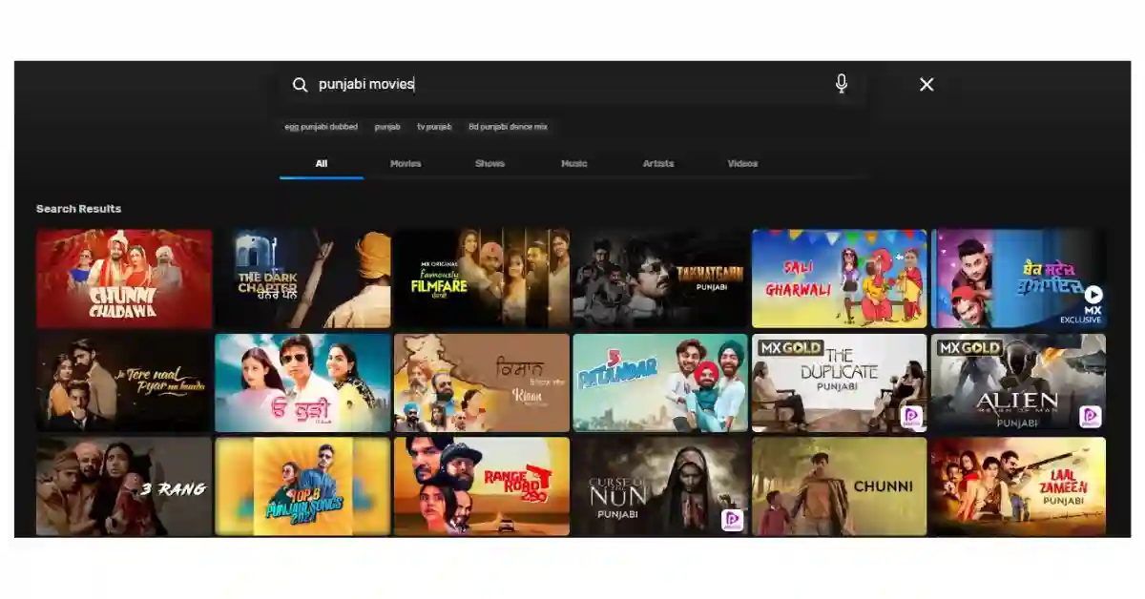
Task: Click purple partner logo on Alien
Action: (x=1090, y=417)
